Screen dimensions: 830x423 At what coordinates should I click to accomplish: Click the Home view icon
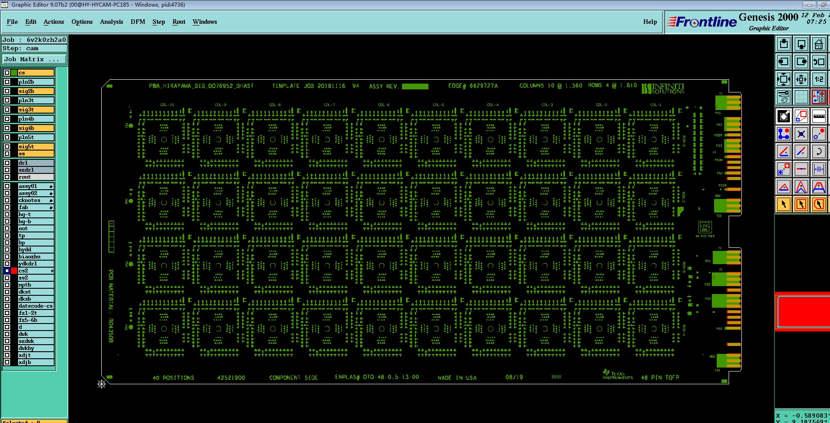pyautogui.click(x=819, y=44)
